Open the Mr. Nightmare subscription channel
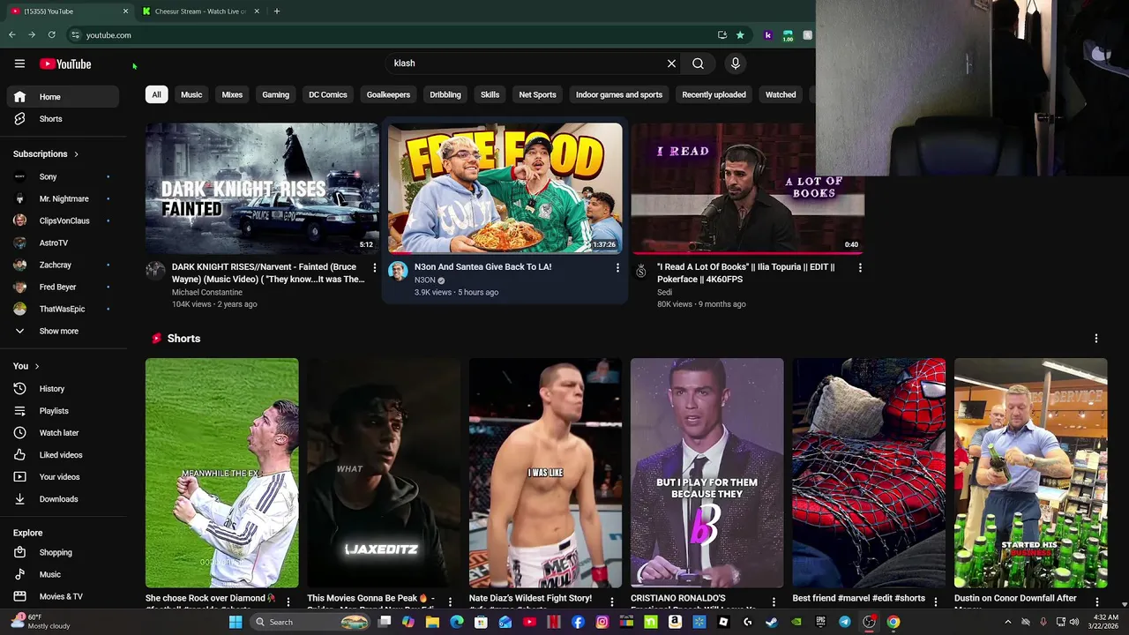 click(62, 198)
